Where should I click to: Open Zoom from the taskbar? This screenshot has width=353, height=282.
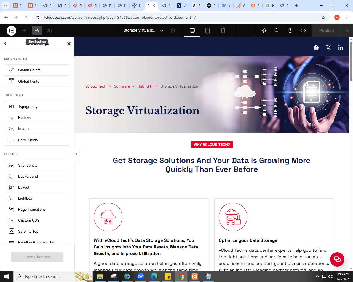click(141, 276)
